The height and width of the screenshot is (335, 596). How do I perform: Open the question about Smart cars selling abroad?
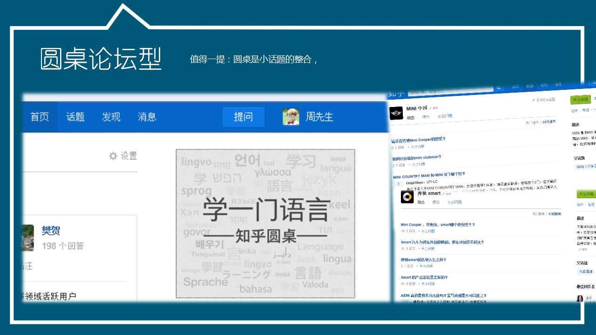tap(442, 242)
